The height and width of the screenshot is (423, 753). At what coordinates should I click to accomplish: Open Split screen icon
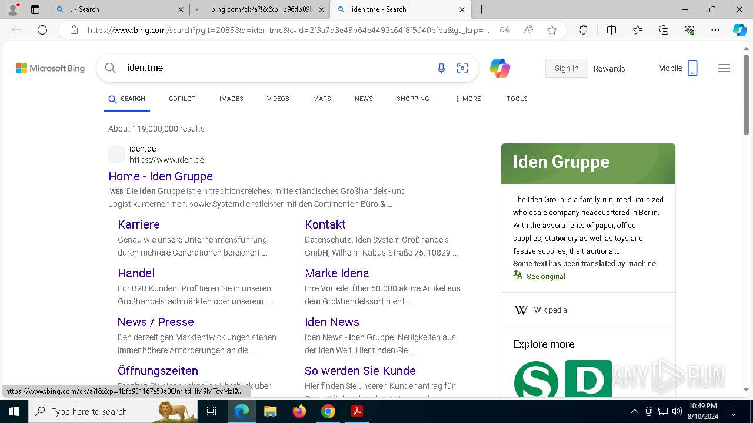tap(611, 30)
